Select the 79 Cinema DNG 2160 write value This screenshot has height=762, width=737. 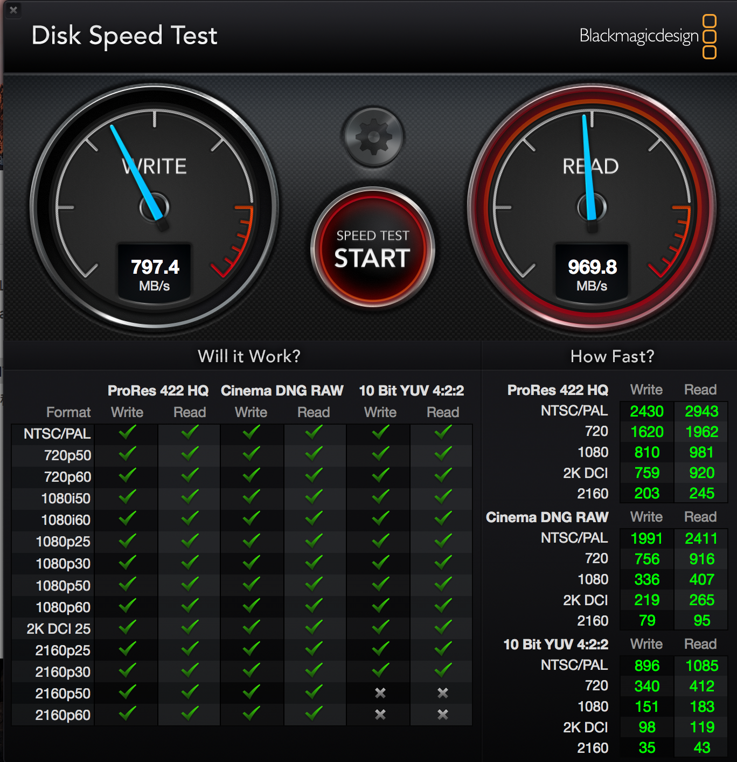[x=646, y=621]
